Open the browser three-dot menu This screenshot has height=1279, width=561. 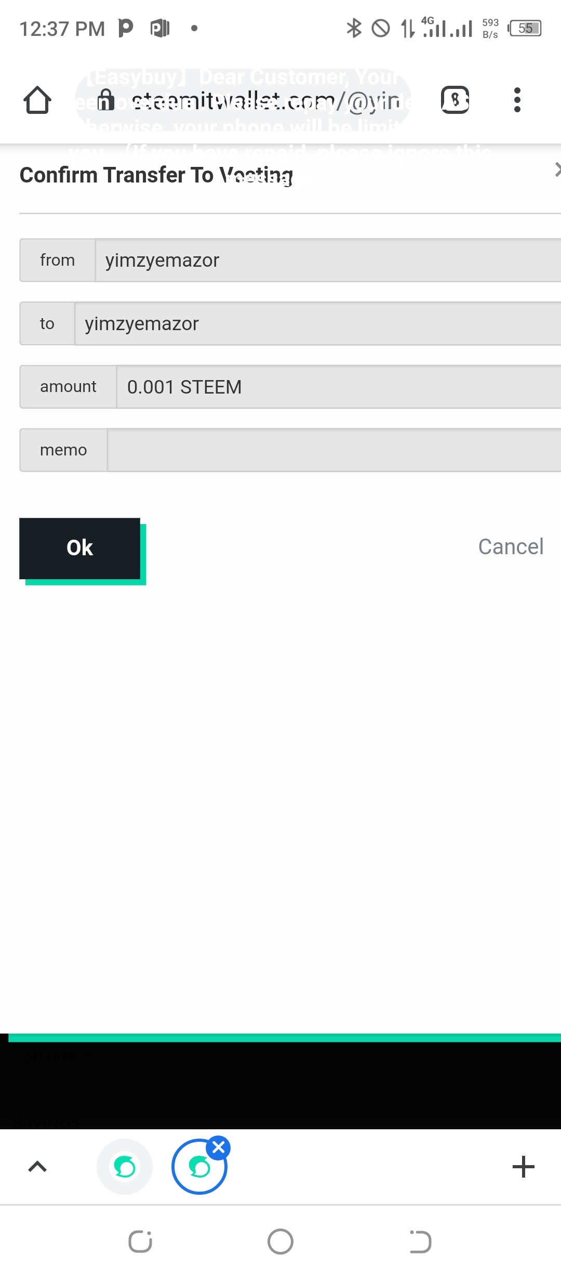click(x=517, y=100)
